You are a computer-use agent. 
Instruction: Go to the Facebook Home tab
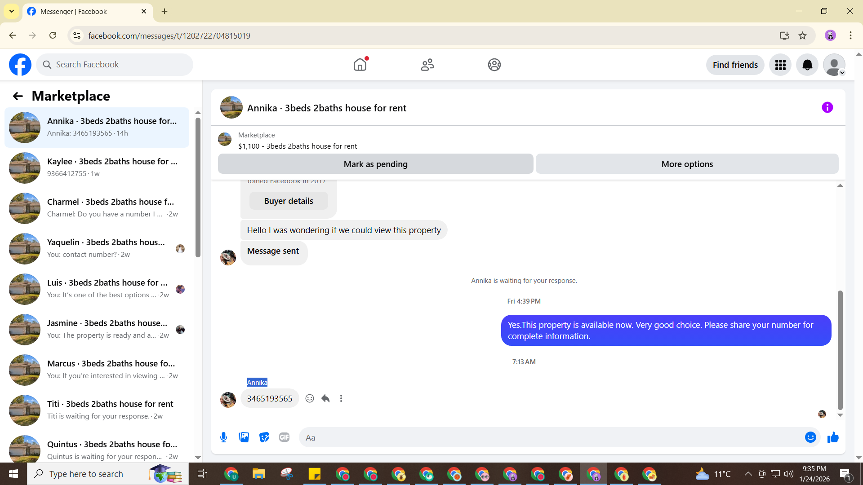(x=360, y=65)
